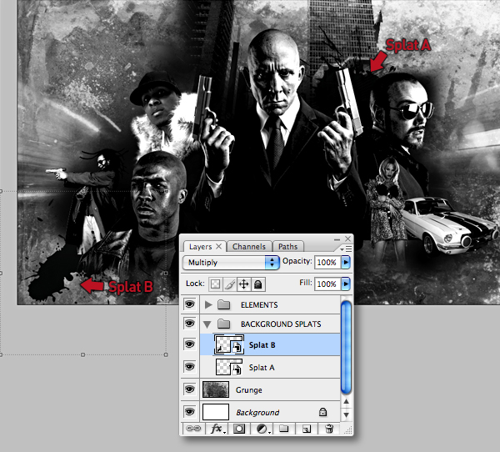Switch to the Channels tab
The width and height of the screenshot is (500, 452).
(249, 246)
